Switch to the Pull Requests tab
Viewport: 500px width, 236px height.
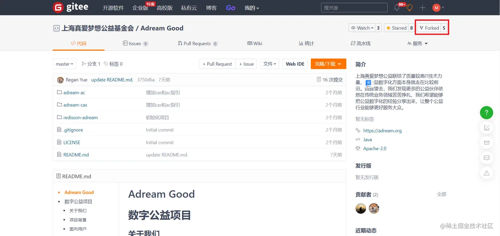[198, 44]
